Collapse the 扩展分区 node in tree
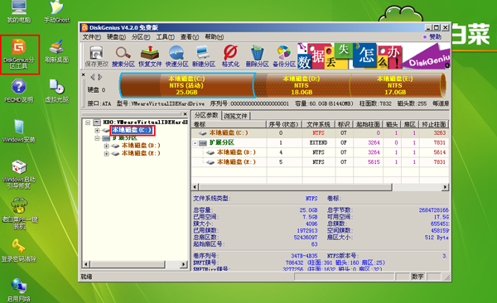497x303 pixels. tap(97, 138)
